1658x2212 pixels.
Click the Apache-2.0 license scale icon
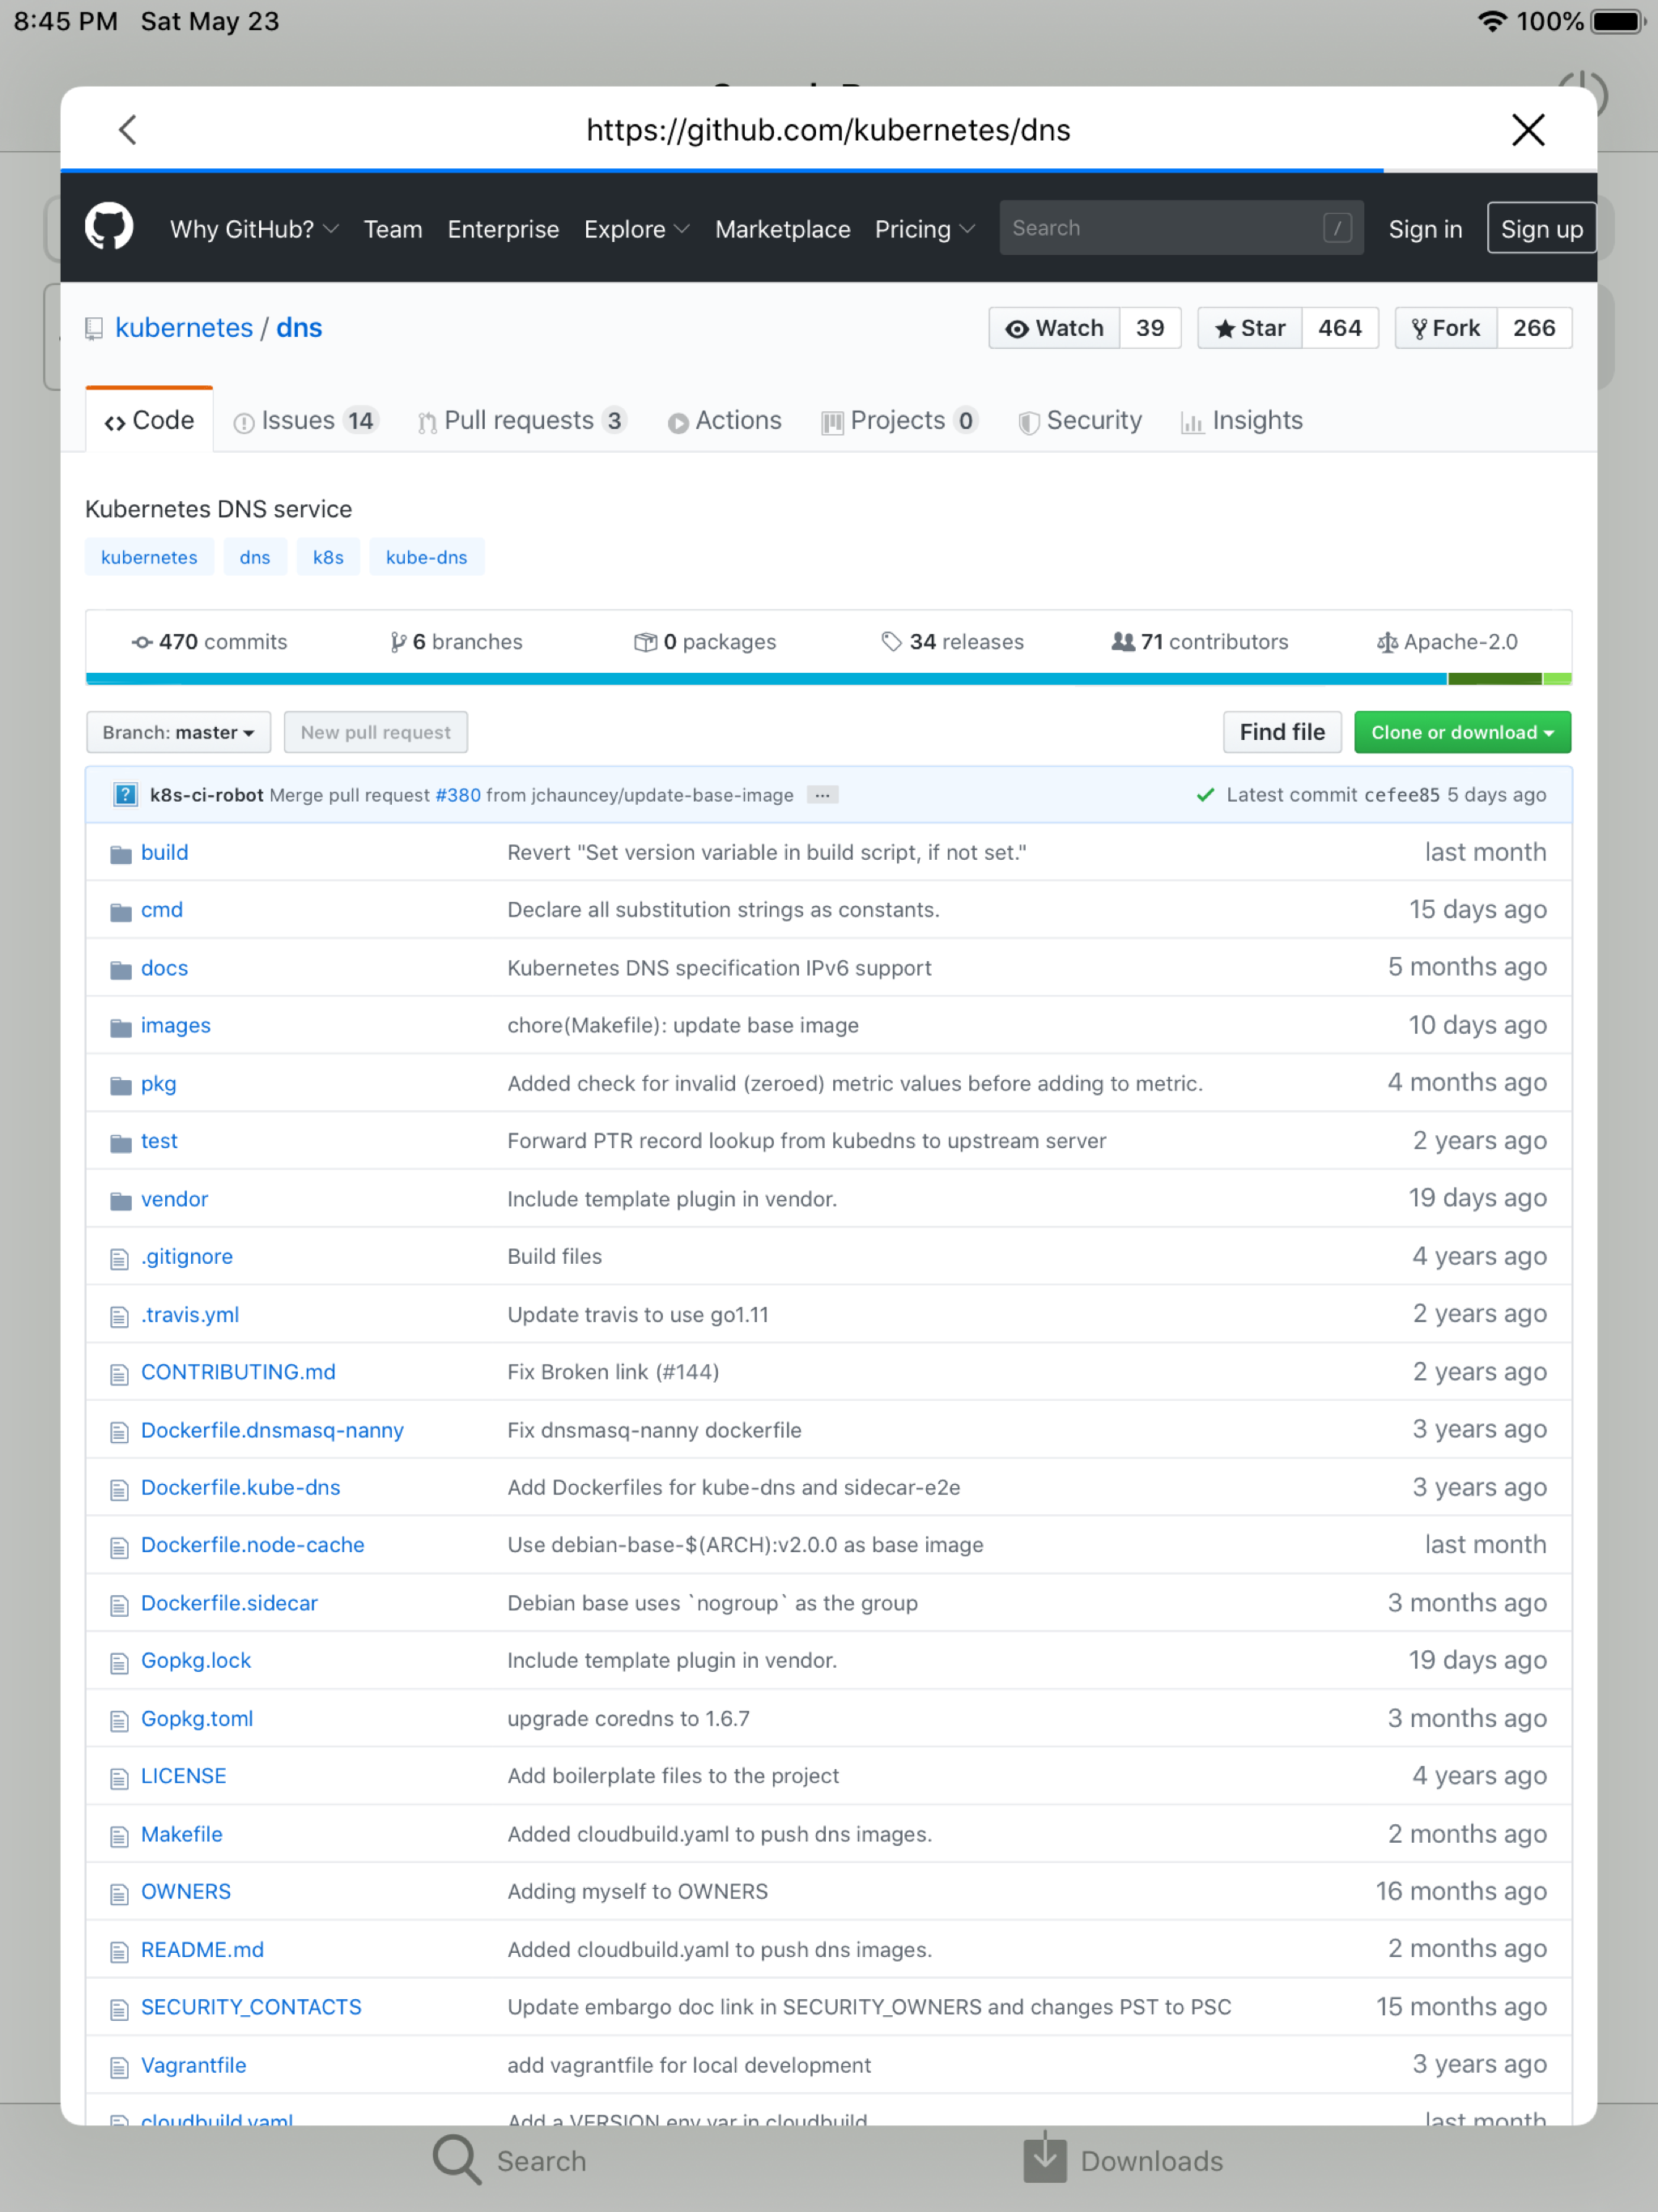click(x=1387, y=641)
